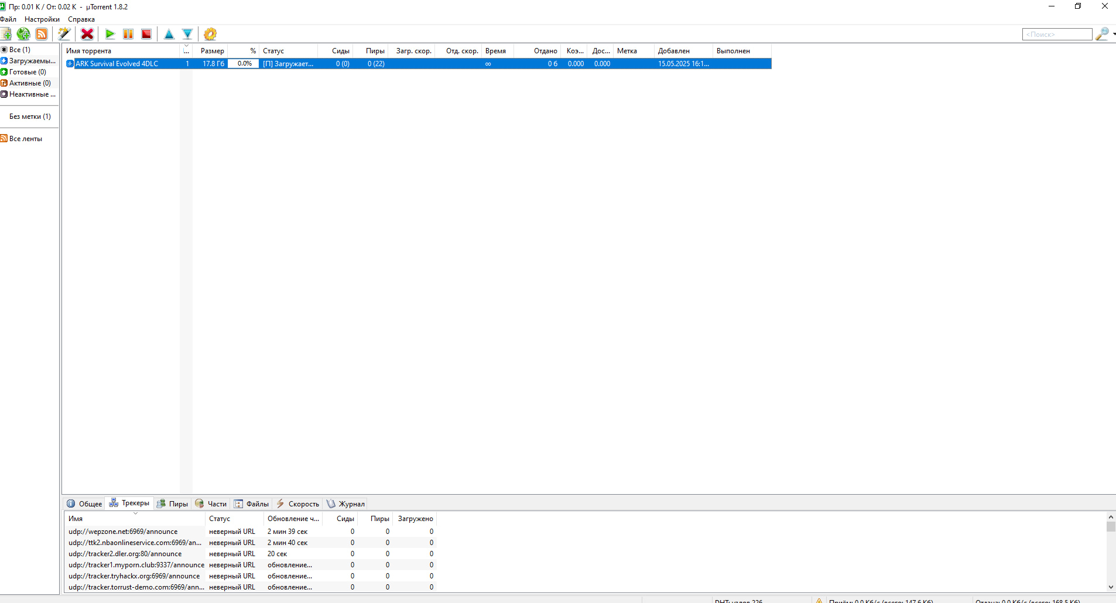Sort by Добавлен column header
This screenshot has height=603, width=1116.
click(x=683, y=51)
